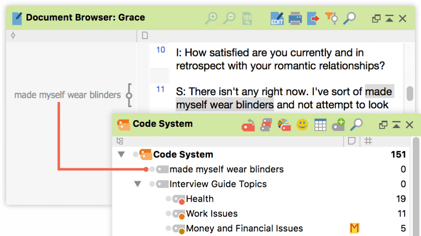Create a new code with the plus icon
Screen dimensions: 421x236
coord(338,125)
